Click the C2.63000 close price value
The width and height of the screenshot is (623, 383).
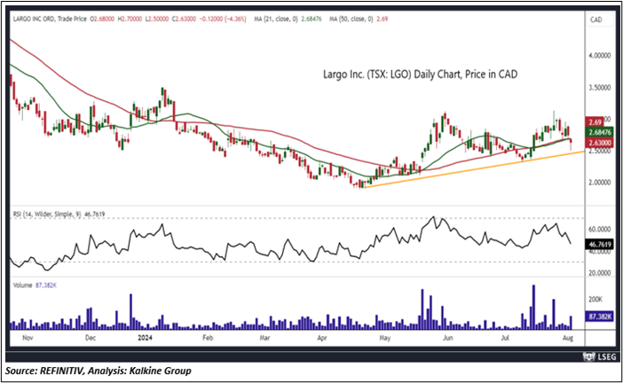tap(184, 19)
